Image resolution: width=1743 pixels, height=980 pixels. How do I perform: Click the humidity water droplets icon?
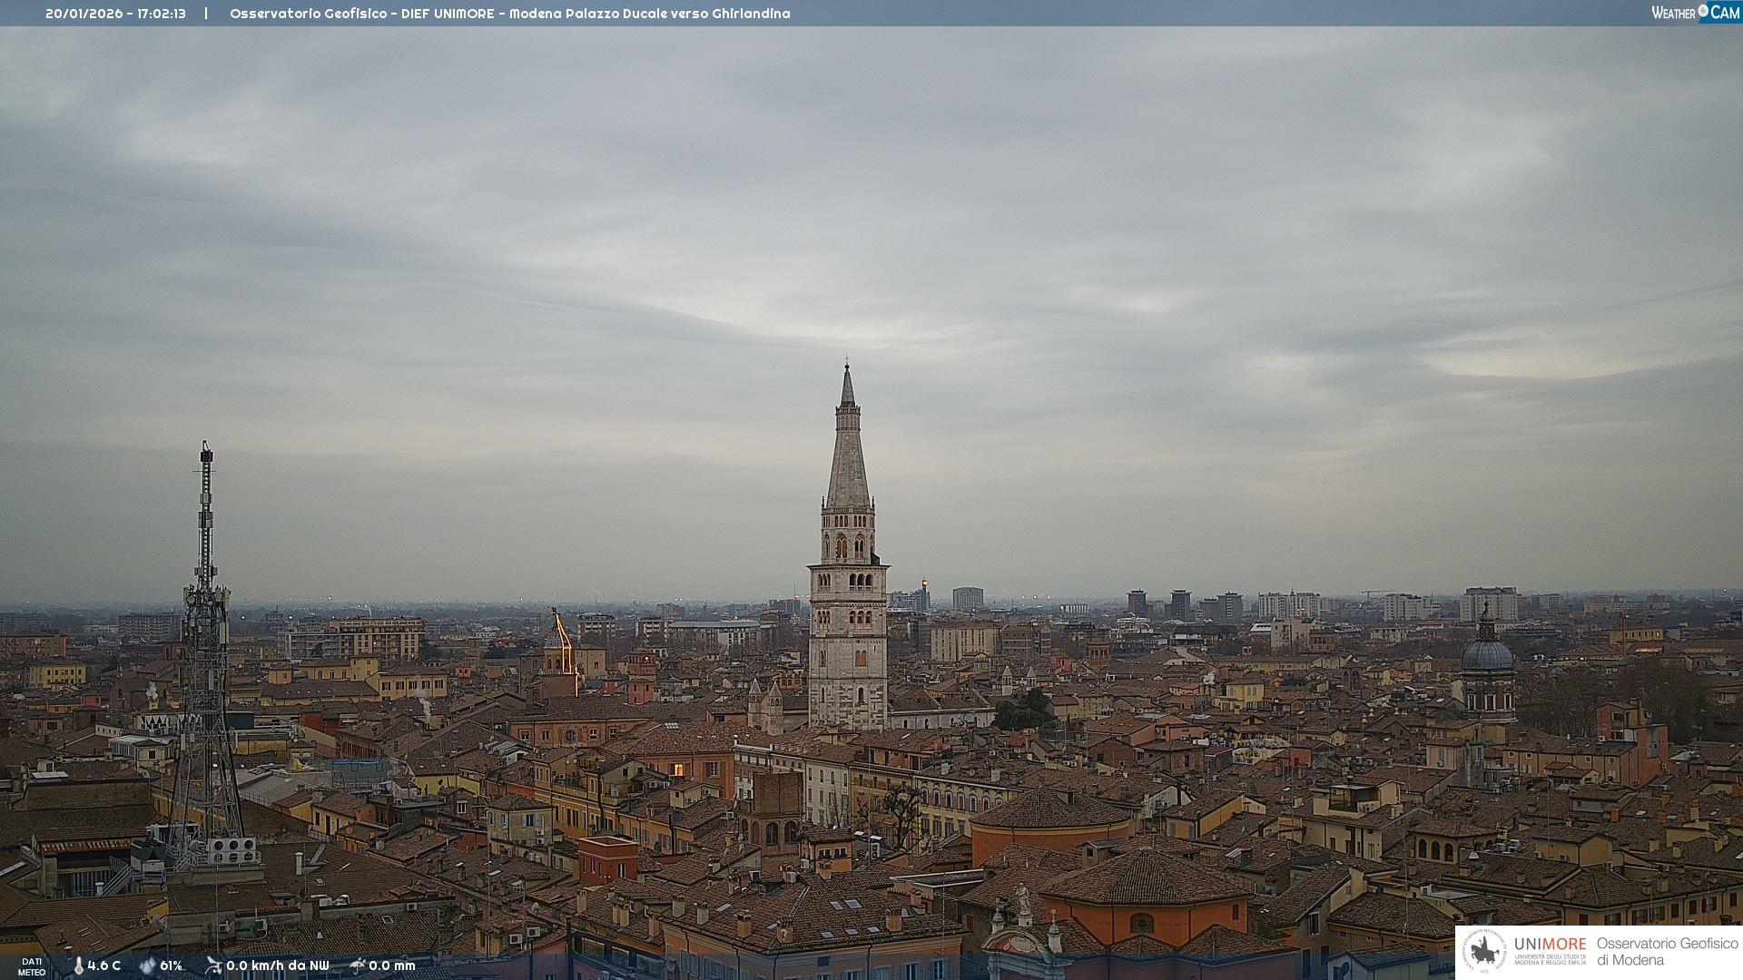pyautogui.click(x=147, y=966)
